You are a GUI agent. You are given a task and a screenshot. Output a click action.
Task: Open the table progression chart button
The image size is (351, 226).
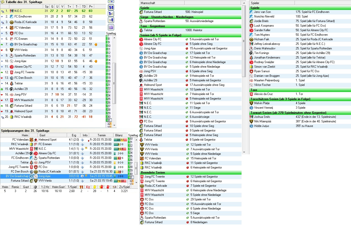[111, 27]
